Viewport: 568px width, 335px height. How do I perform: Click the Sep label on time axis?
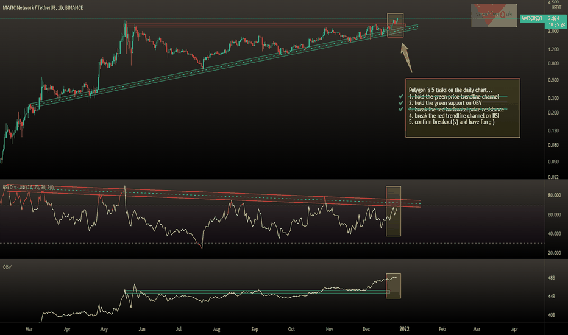pos(255,329)
